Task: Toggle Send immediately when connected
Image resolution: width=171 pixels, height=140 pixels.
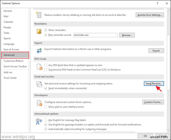Action: coord(46,88)
